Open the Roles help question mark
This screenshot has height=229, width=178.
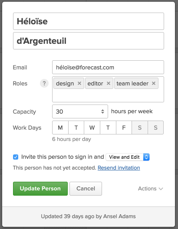44,83
